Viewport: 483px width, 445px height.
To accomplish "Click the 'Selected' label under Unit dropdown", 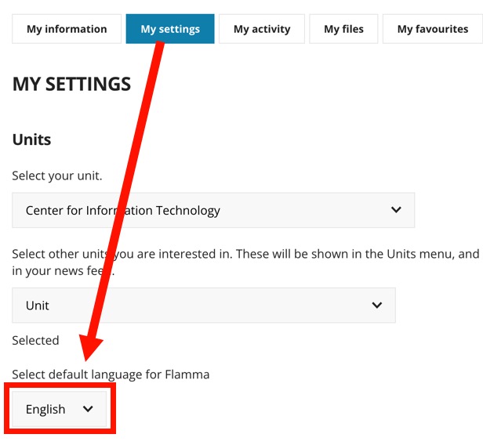I will coord(35,340).
